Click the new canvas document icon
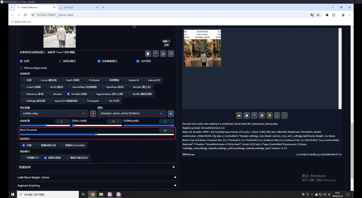Image resolution: width=362 pixels, height=198 pixels. (x=148, y=54)
